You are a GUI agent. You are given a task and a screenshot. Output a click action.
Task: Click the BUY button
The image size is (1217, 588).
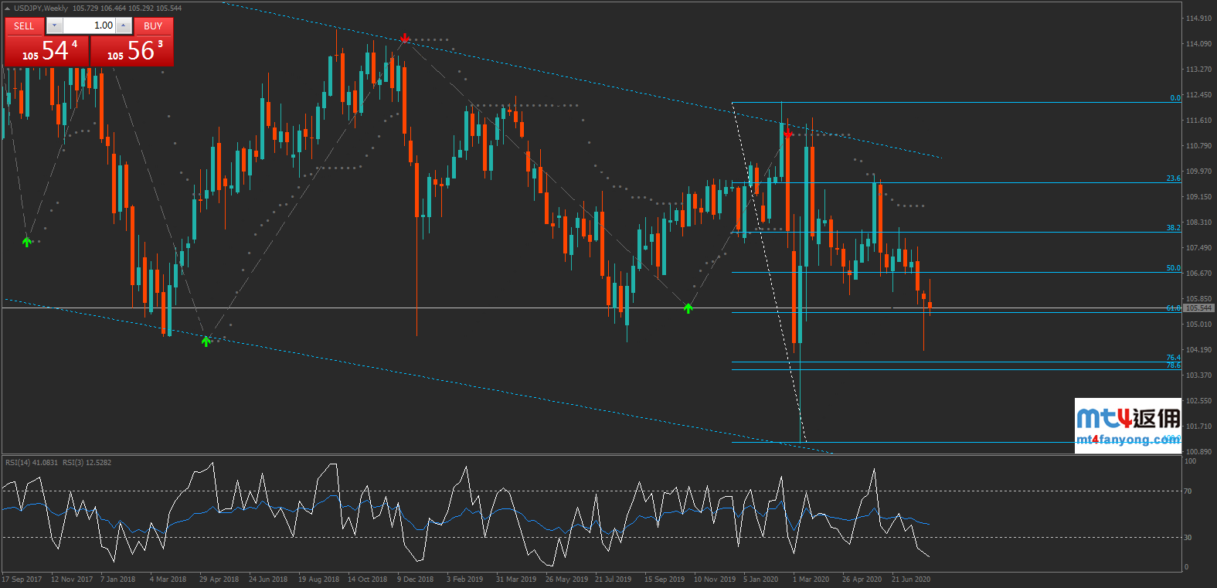153,25
